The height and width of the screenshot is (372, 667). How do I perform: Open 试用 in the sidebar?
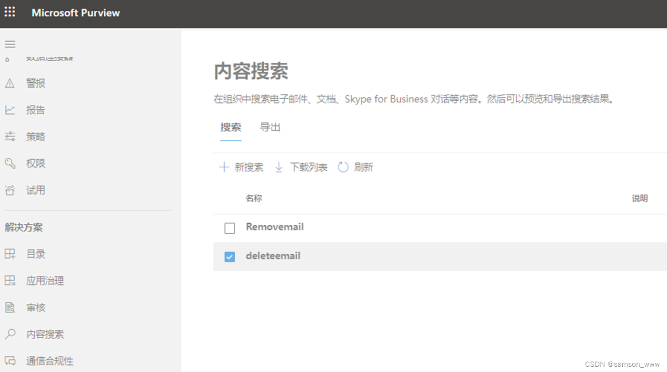[35, 191]
